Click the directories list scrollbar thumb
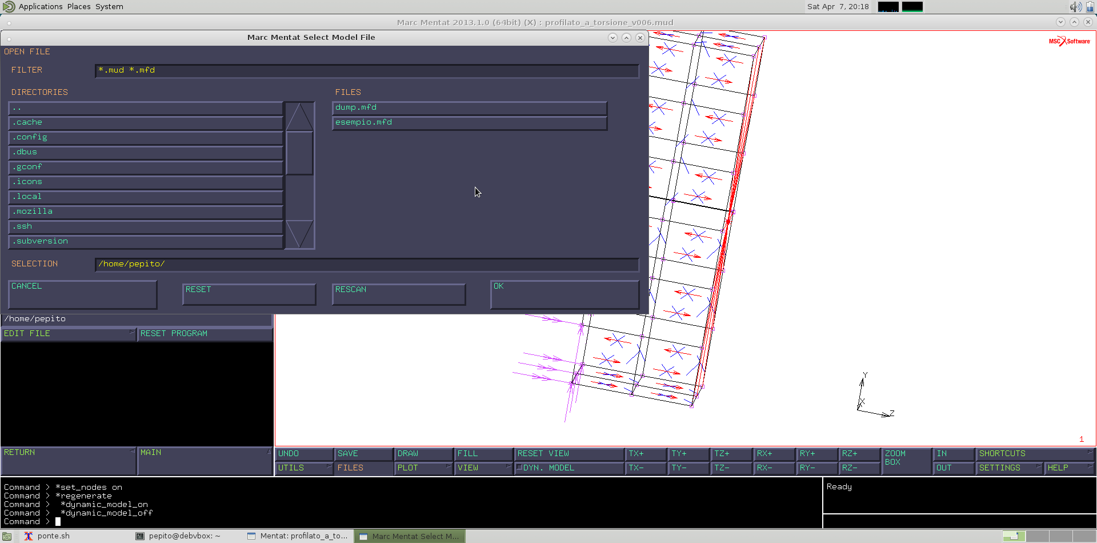The width and height of the screenshot is (1097, 543). (x=299, y=153)
